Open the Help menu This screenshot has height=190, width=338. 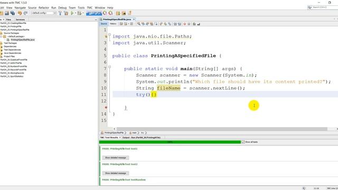110,7
